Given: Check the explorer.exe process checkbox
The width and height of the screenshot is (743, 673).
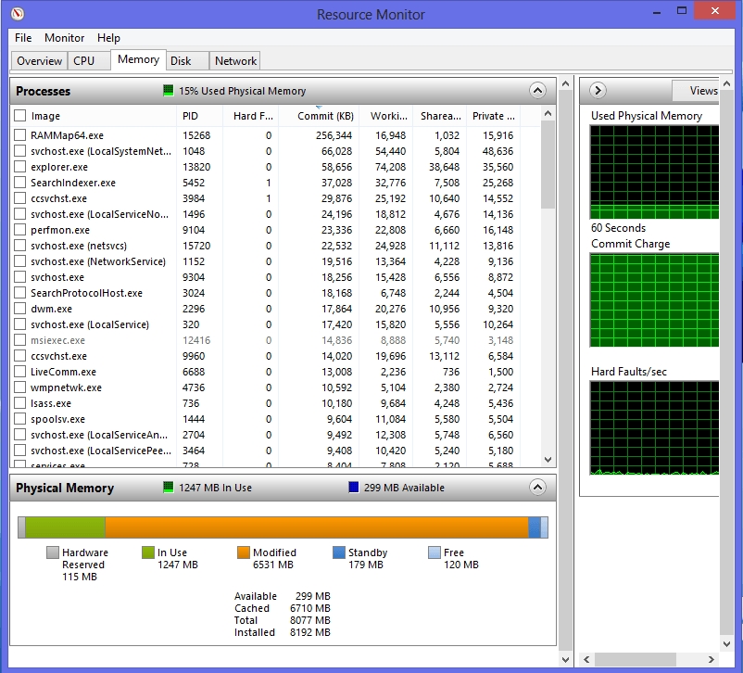Looking at the screenshot, I should point(19,167).
